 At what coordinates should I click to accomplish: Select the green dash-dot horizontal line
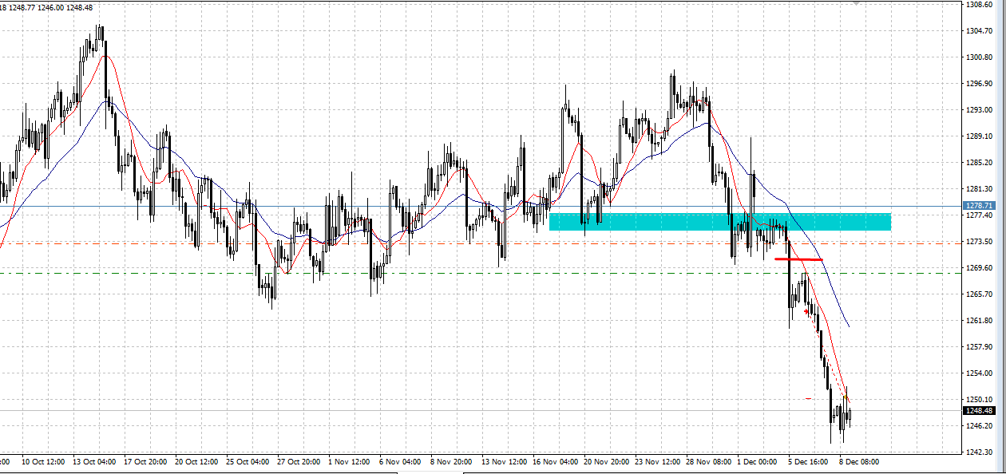pos(479,274)
